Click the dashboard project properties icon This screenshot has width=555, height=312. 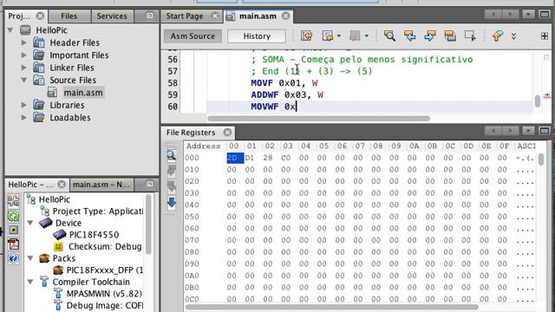point(14,201)
